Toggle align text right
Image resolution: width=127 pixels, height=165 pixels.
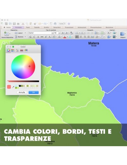[85, 37]
